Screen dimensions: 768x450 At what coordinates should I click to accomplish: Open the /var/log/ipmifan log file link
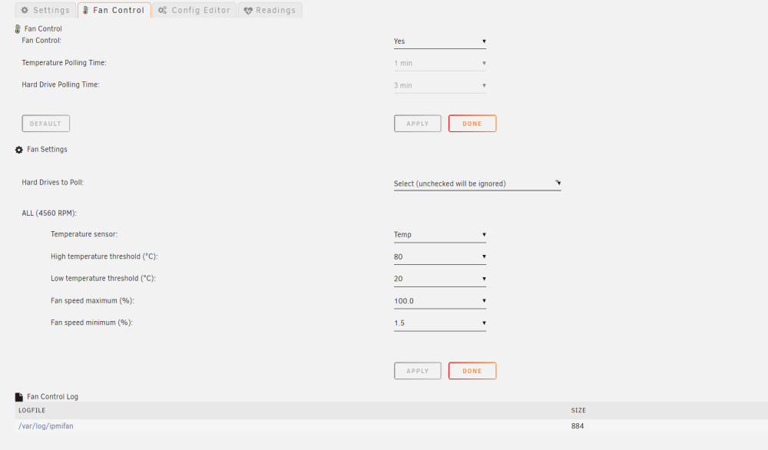(x=46, y=426)
